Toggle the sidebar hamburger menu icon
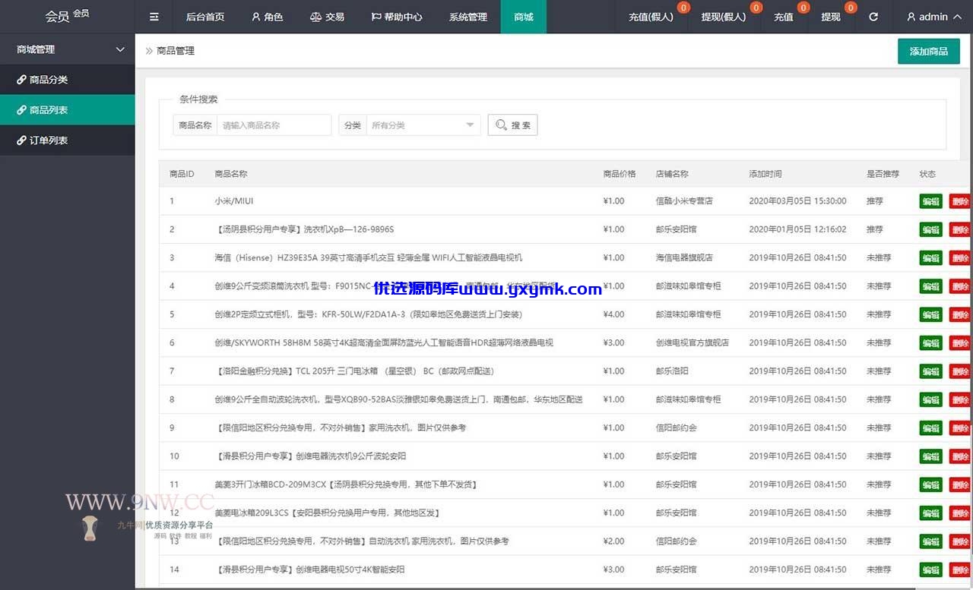Image resolution: width=973 pixels, height=590 pixels. click(x=154, y=17)
